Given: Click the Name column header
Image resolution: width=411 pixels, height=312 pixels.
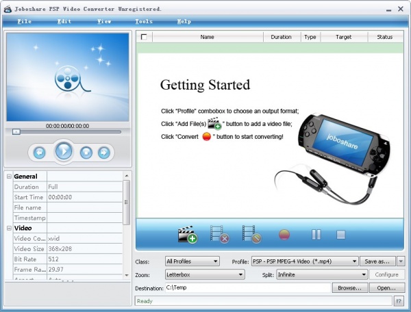Looking at the screenshot, I should [x=208, y=37].
